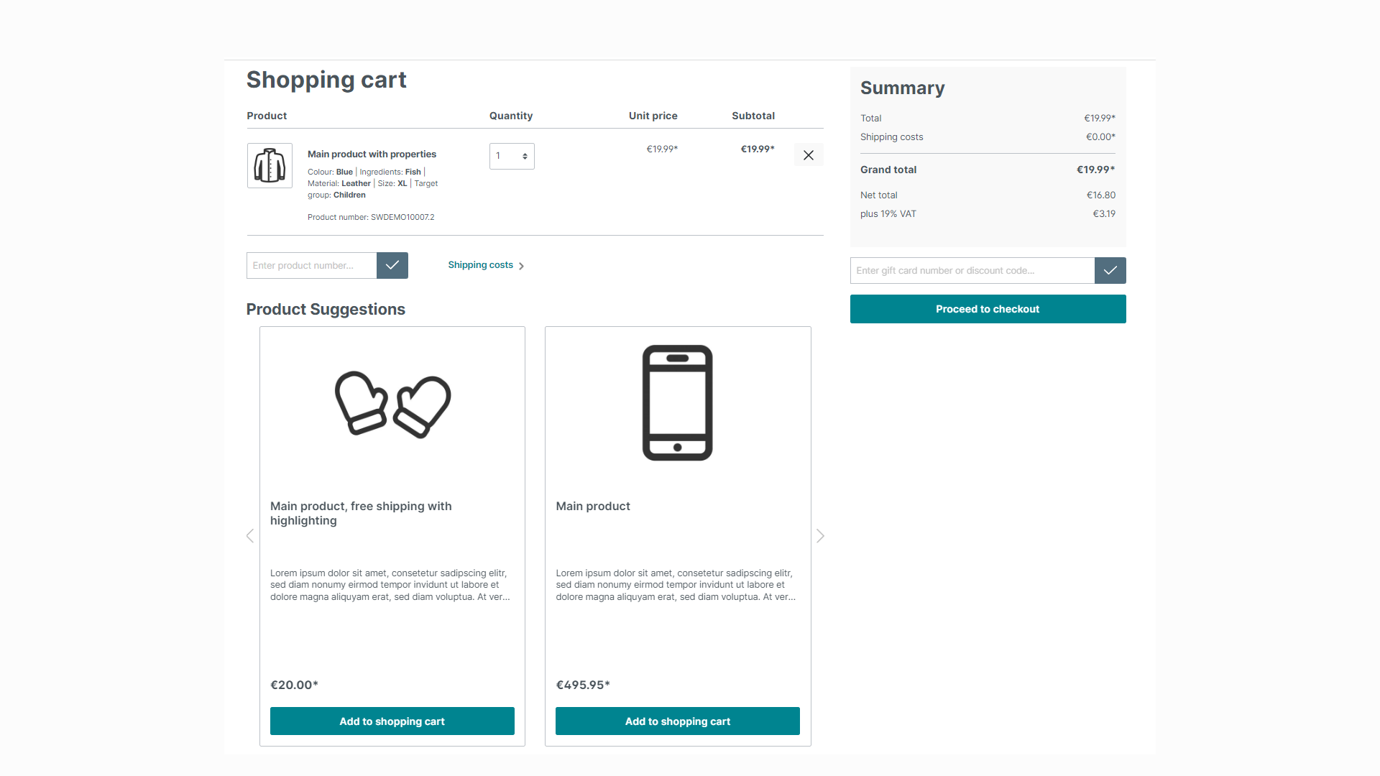This screenshot has width=1380, height=776.
Task: Focus the Enter product number field
Action: tap(311, 265)
